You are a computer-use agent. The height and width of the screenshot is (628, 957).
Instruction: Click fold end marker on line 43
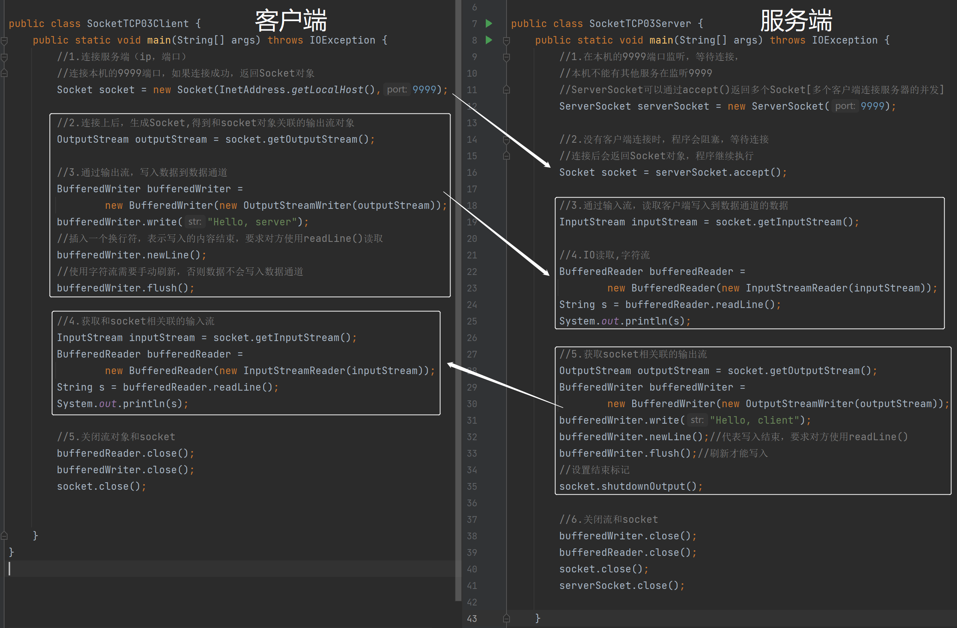click(x=507, y=618)
